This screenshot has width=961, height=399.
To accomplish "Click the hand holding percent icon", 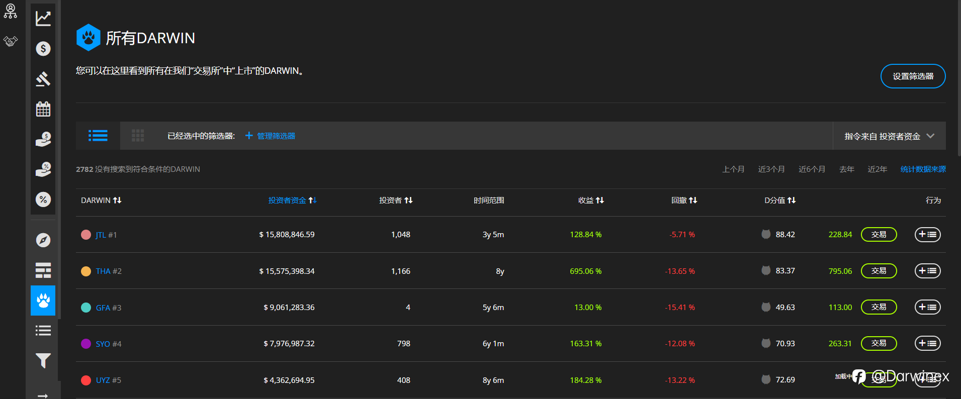I will [x=43, y=169].
